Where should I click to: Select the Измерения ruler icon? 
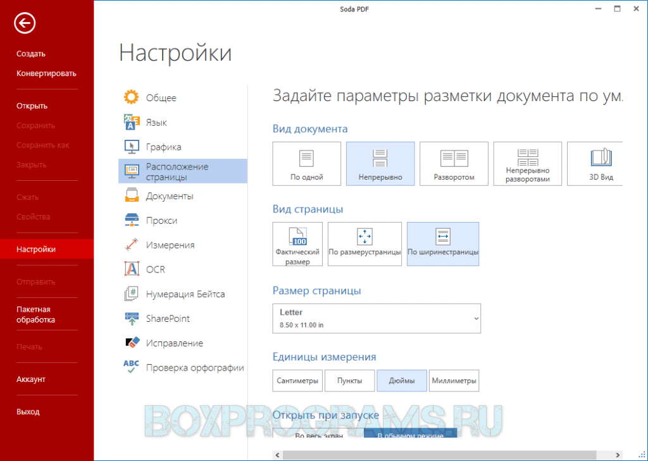coord(132,245)
